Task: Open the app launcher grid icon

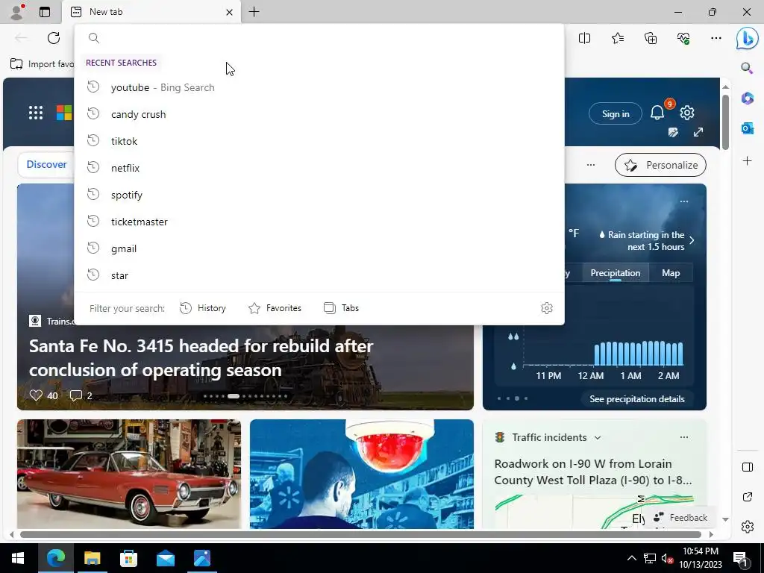Action: [36, 113]
